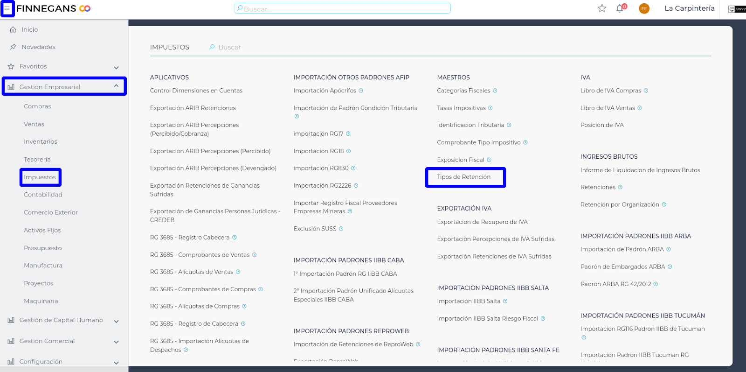
Task: Open the notifications bell icon
Action: [x=620, y=8]
